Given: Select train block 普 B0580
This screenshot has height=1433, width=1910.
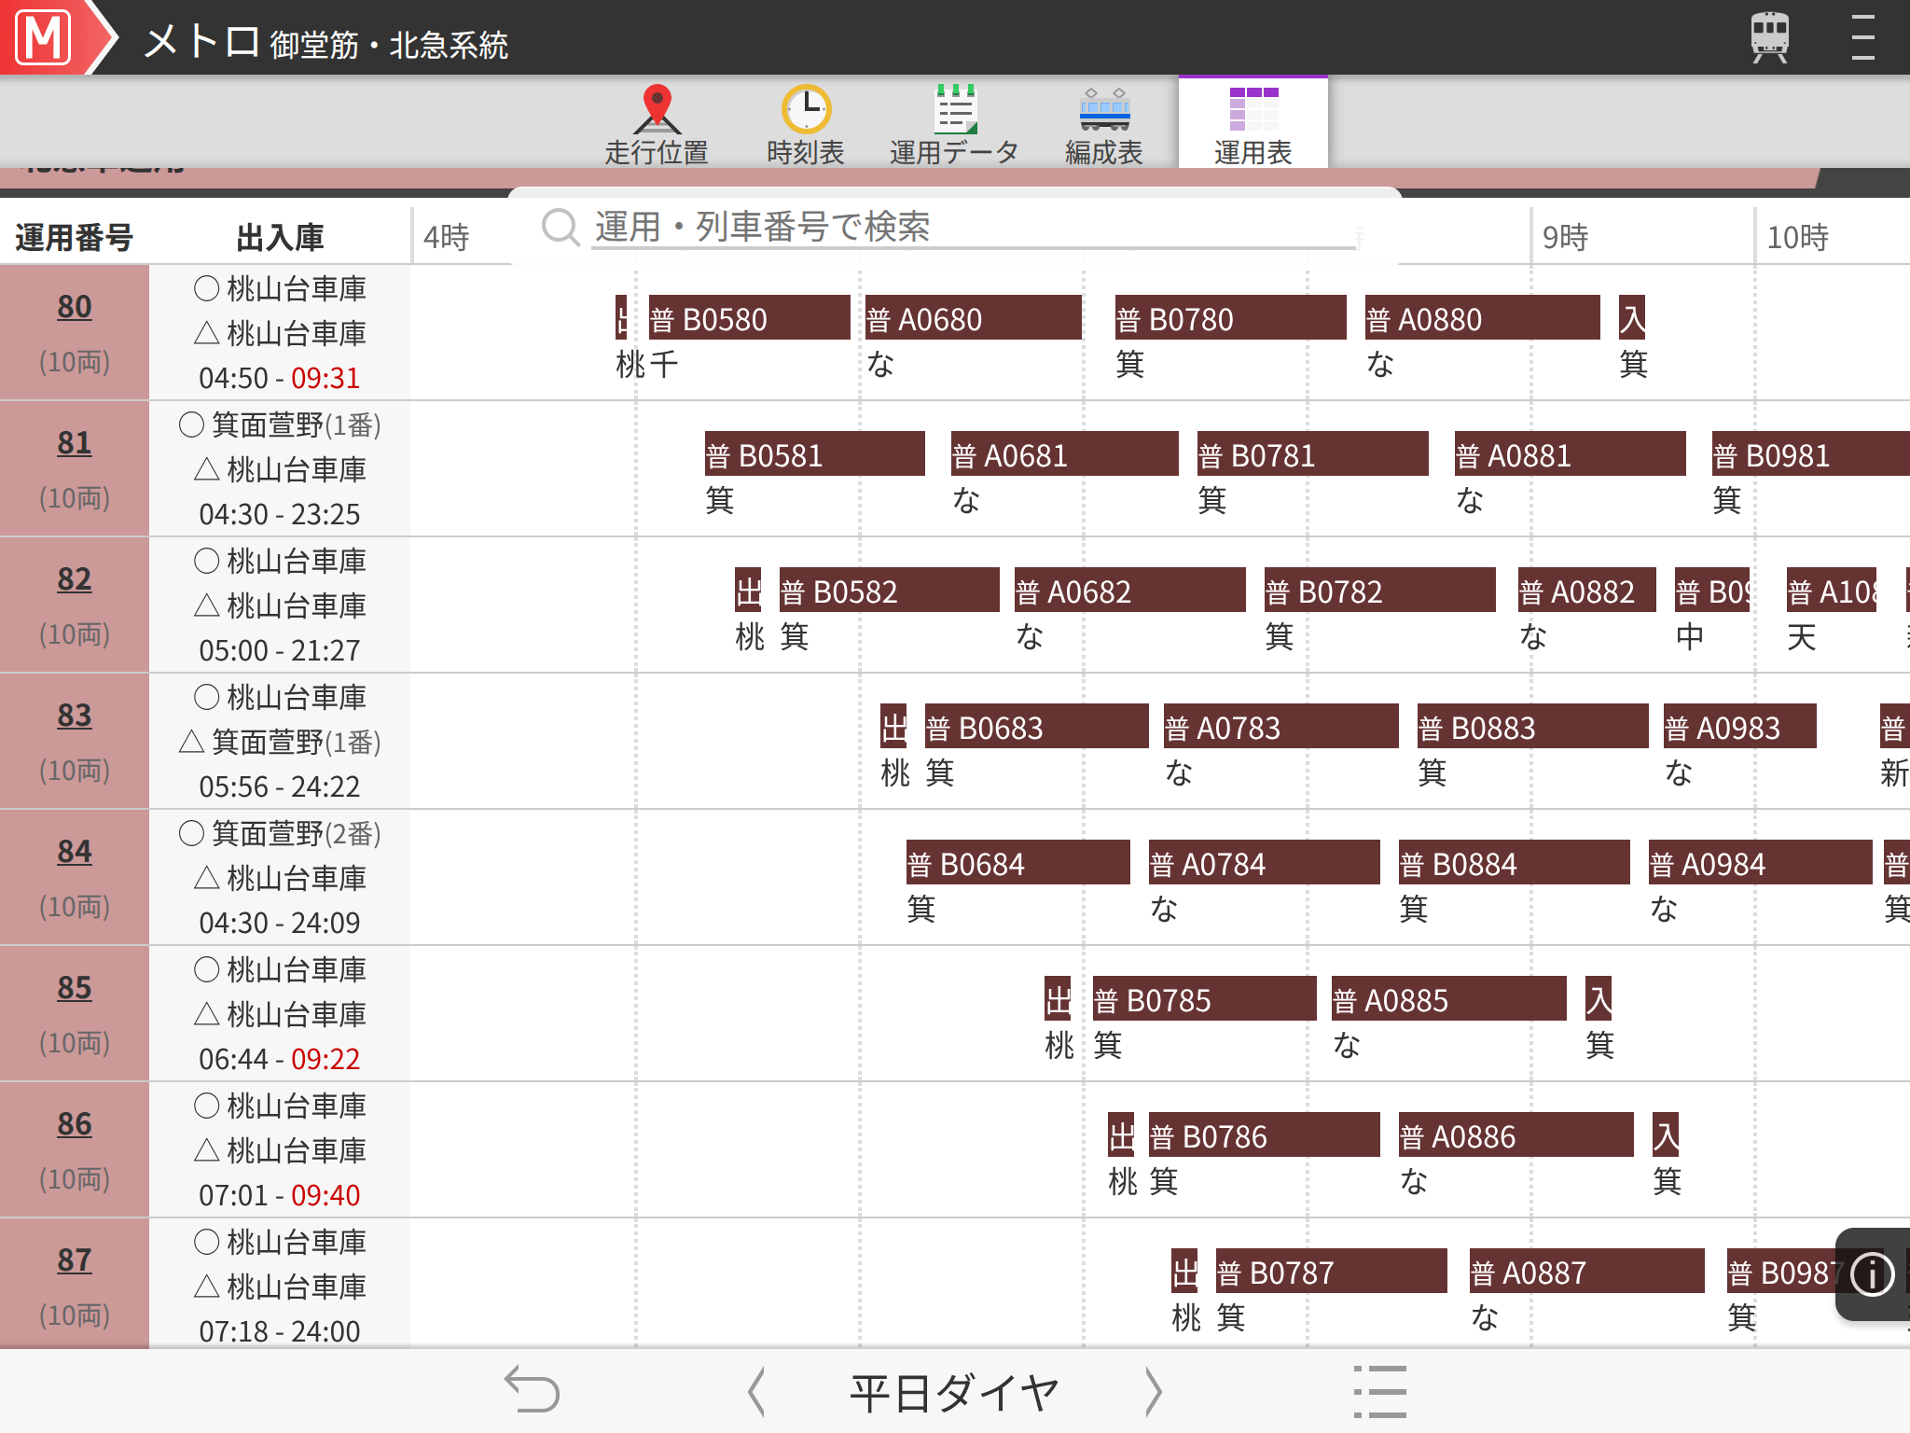Looking at the screenshot, I should click(x=749, y=319).
